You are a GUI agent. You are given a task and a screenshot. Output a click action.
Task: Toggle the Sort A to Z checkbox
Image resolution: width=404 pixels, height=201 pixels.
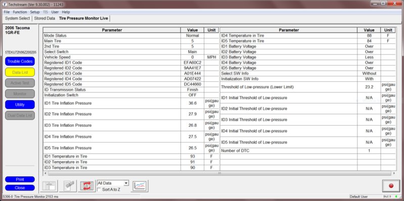[x=99, y=190]
